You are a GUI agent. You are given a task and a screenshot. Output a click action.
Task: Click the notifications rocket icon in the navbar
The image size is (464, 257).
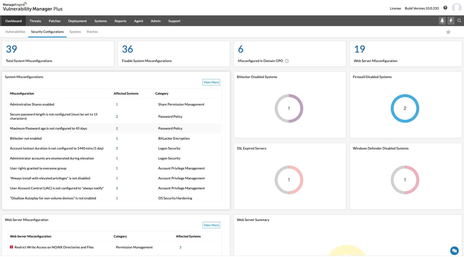pyautogui.click(x=442, y=20)
